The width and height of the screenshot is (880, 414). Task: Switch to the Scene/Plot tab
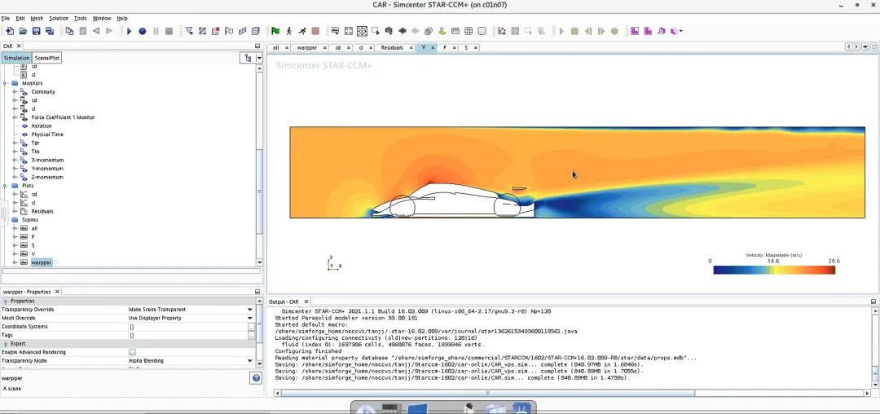[47, 58]
